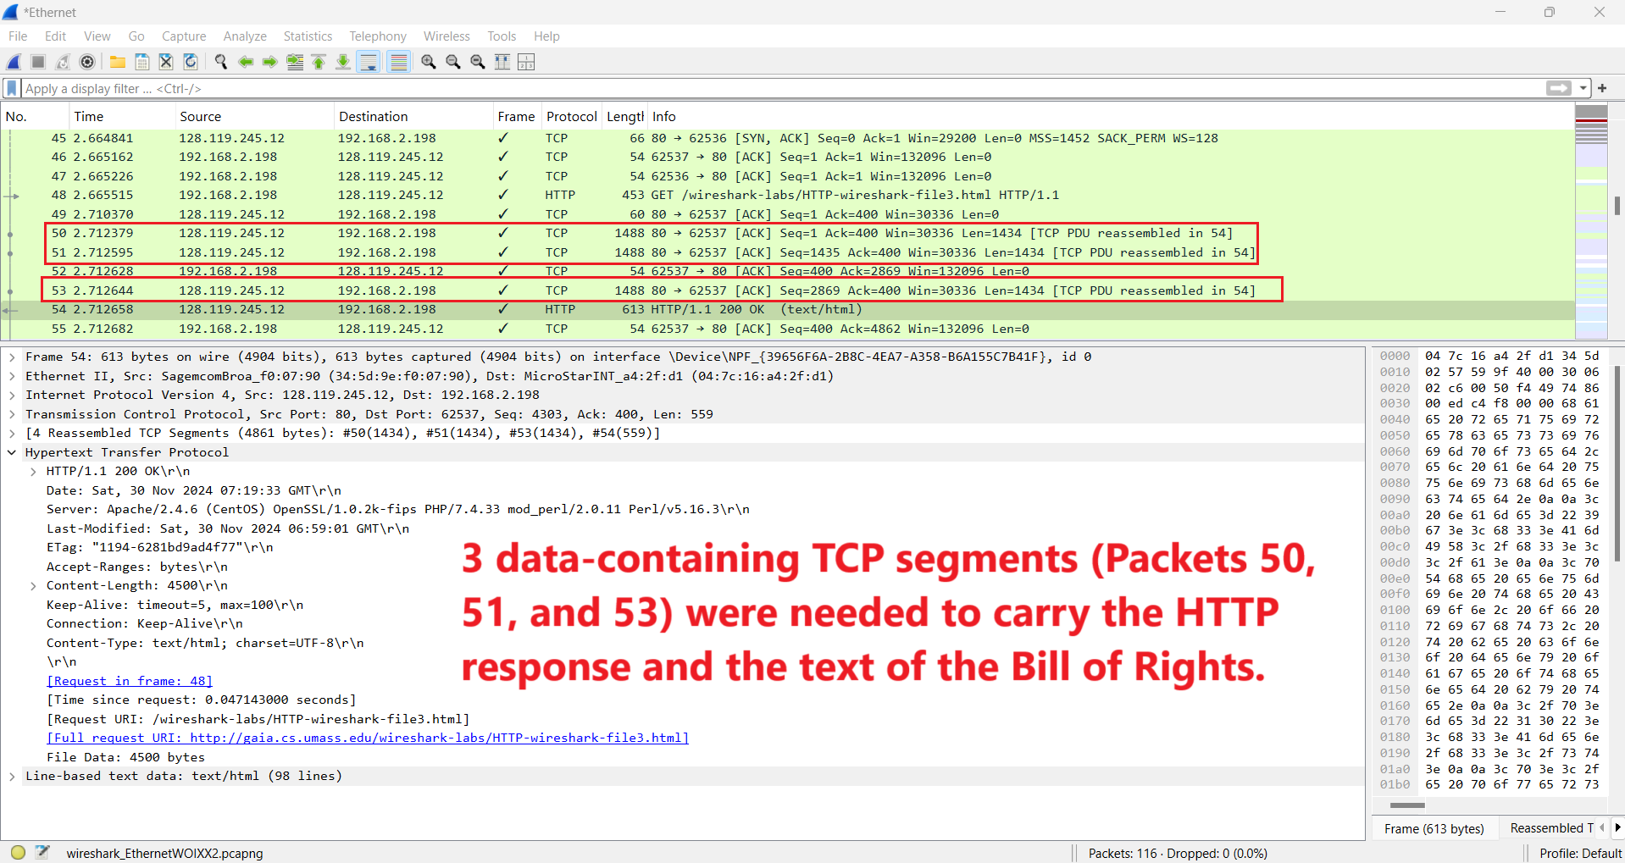Expand the Content-Length: 4500 field
Viewport: 1625px width, 863px height.
(x=33, y=586)
